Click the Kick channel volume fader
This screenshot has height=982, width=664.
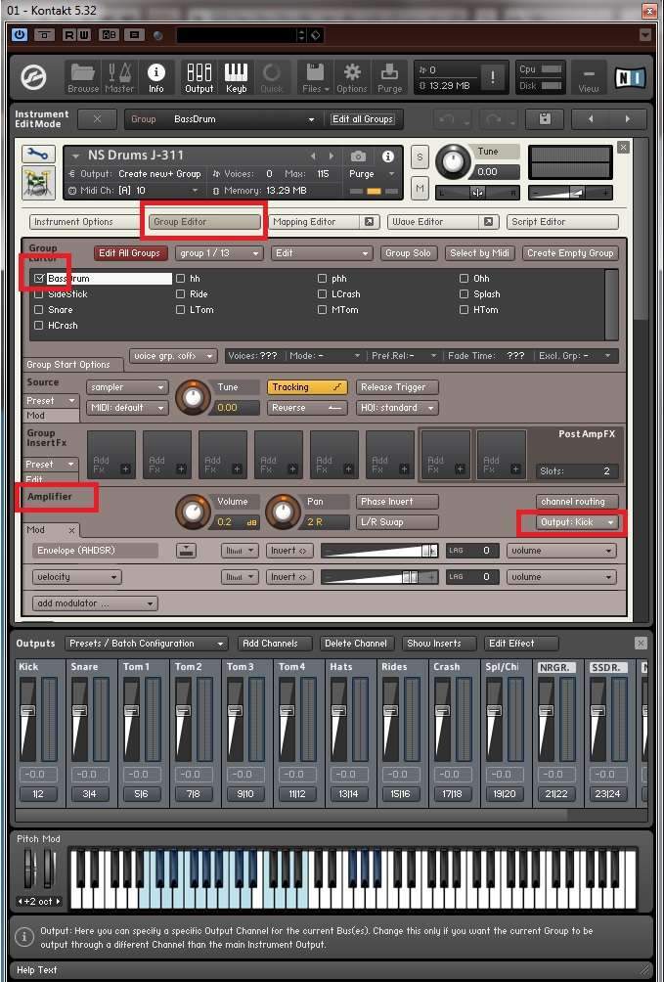[x=28, y=711]
